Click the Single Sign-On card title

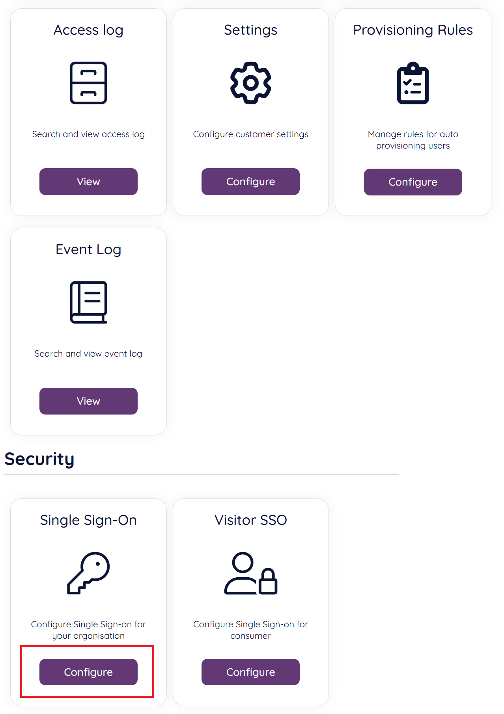tap(88, 520)
